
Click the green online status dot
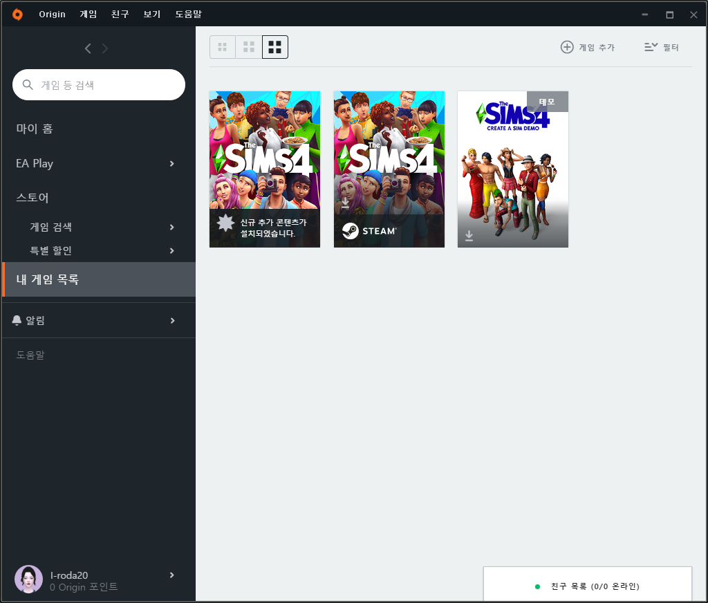[x=537, y=586]
